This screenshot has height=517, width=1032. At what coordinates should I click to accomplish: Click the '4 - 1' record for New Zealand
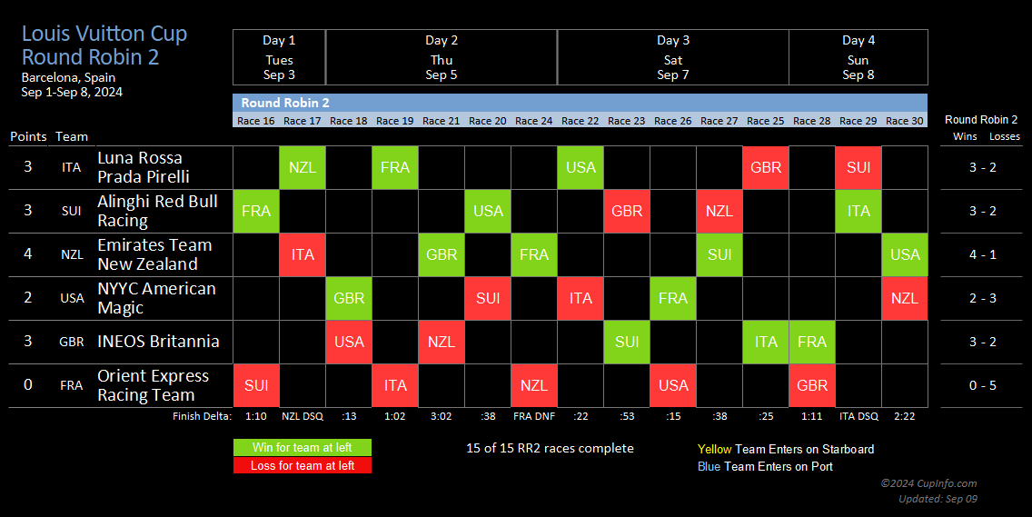(983, 254)
